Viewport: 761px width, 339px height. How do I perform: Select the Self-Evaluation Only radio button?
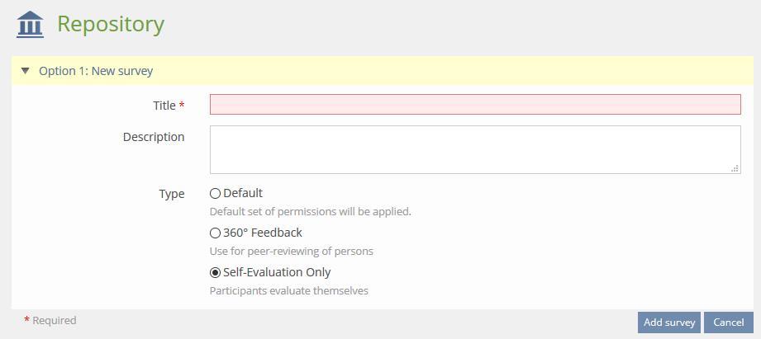[x=216, y=273]
